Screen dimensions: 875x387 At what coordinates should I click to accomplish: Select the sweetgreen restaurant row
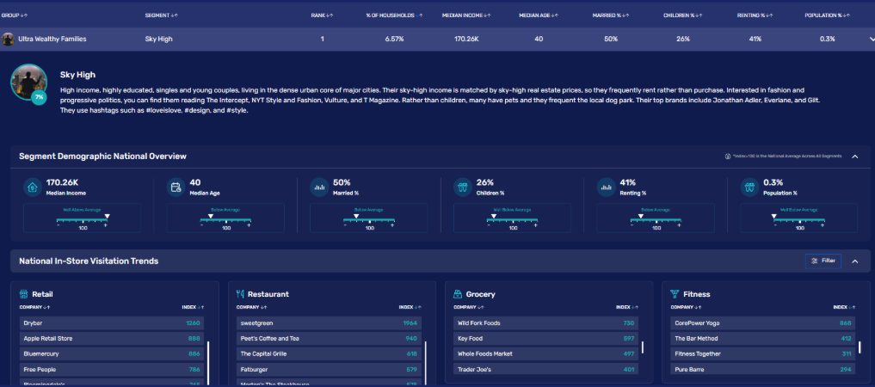pyautogui.click(x=329, y=322)
